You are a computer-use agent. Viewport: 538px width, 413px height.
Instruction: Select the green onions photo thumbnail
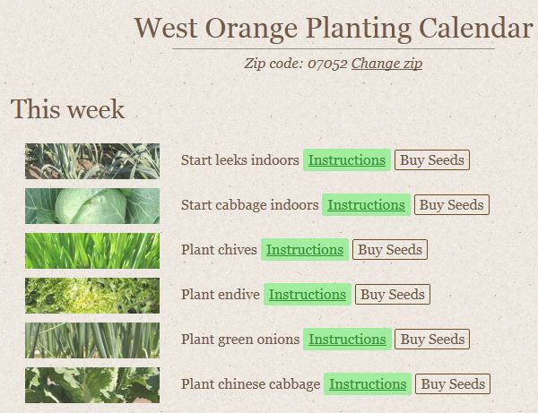coord(92,340)
